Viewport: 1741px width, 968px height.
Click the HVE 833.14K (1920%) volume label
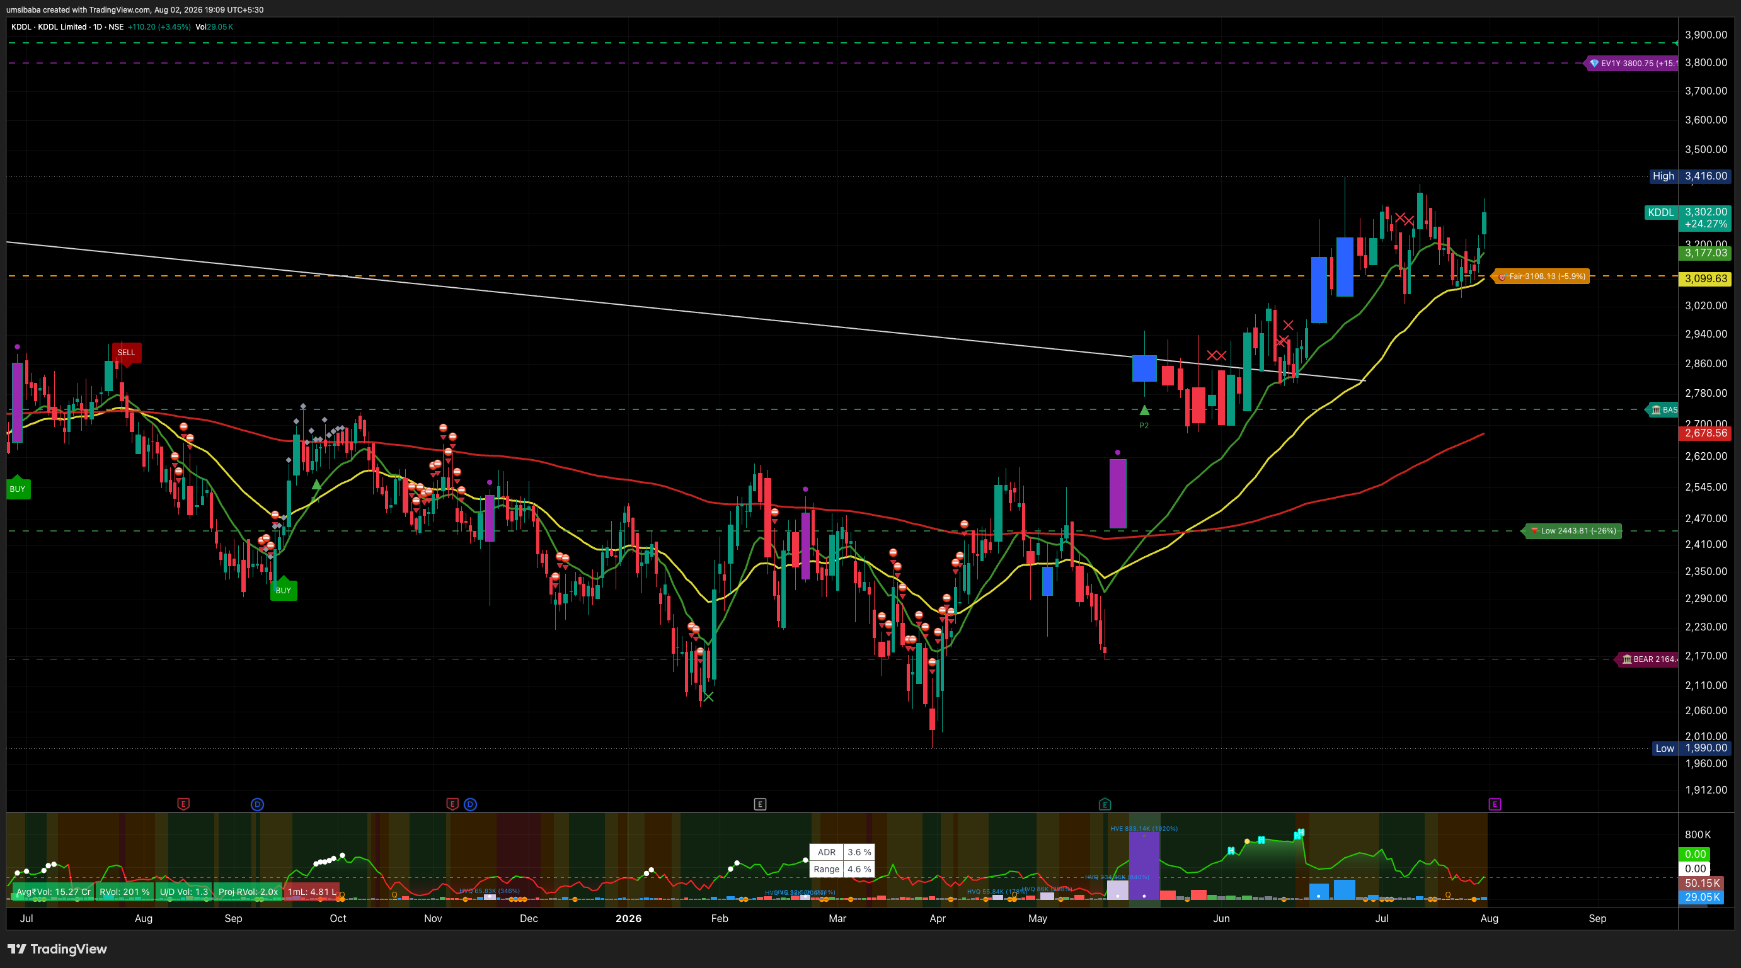pos(1144,828)
